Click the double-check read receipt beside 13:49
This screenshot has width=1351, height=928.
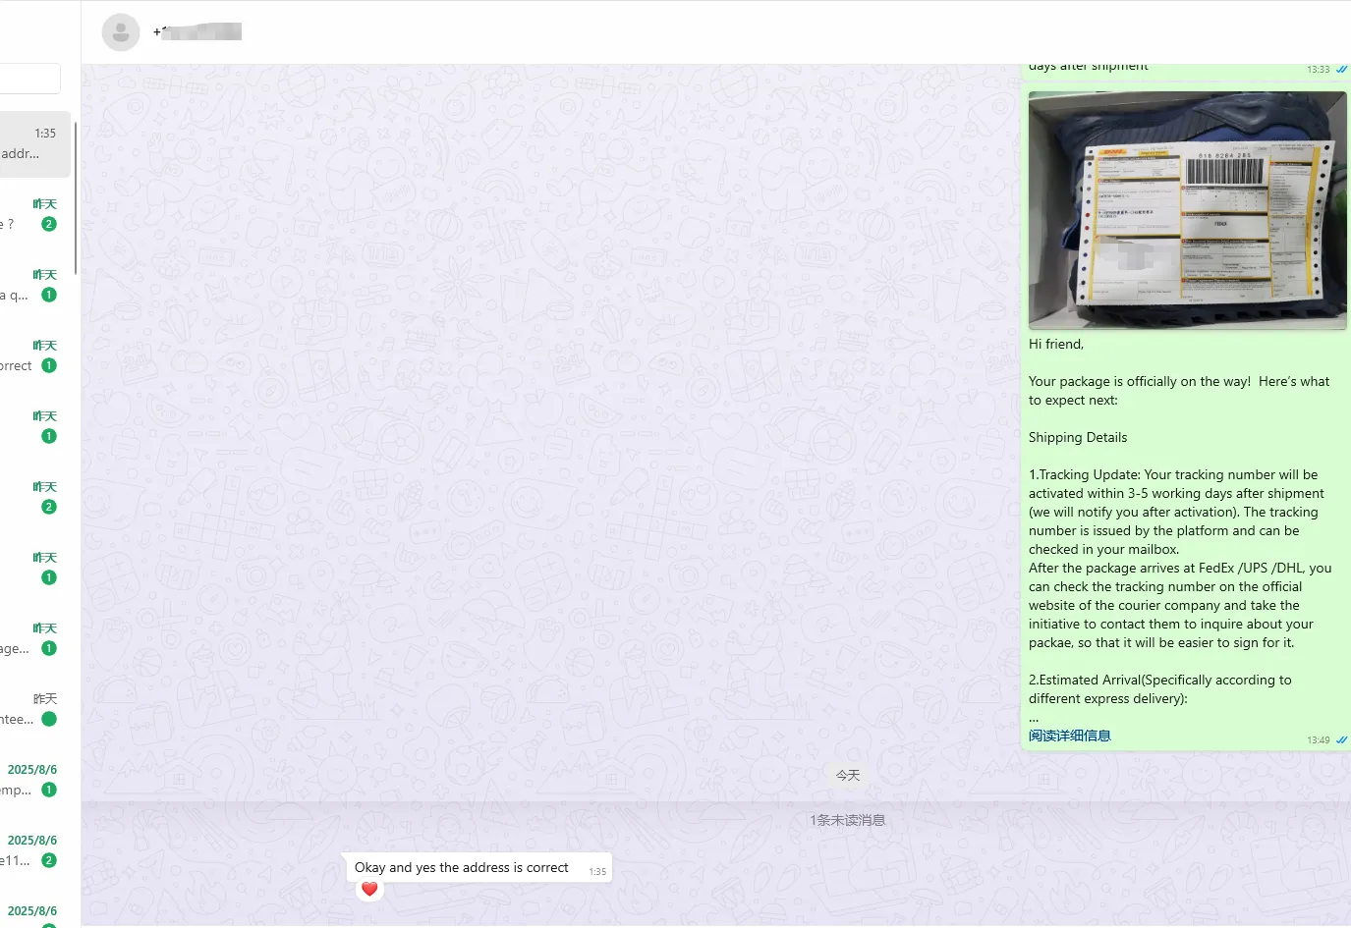[1341, 740]
